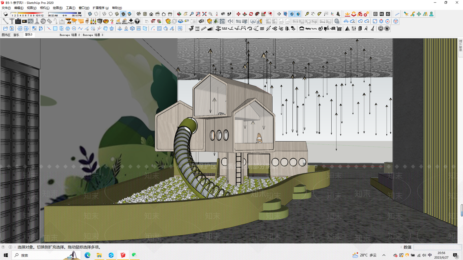Switch to 图书区 scene tab
This screenshot has height=260, width=463.
[x=6, y=35]
